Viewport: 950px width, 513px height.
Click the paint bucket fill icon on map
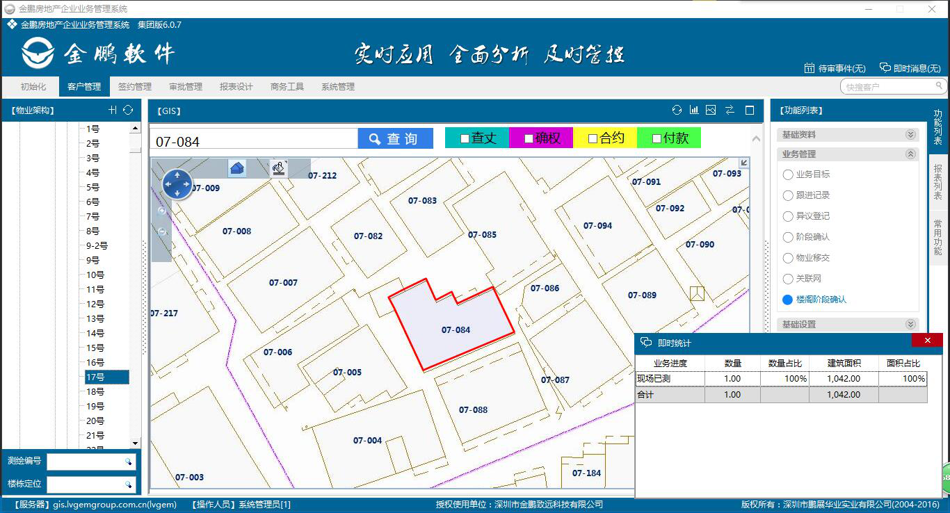279,168
